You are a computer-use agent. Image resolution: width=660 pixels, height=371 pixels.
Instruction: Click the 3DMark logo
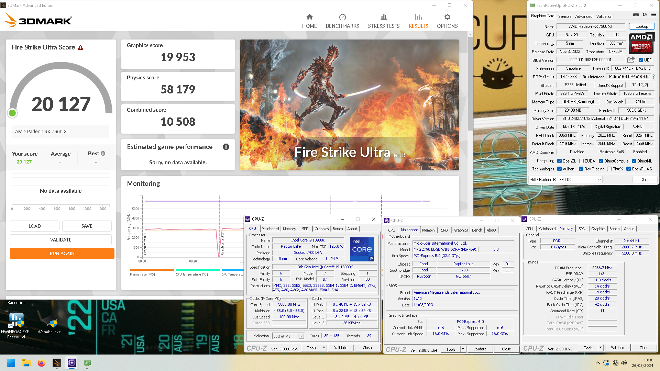click(38, 20)
